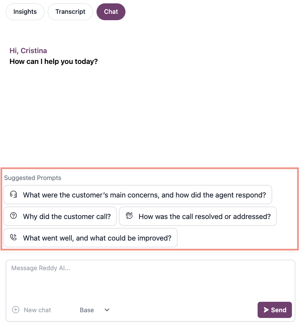The image size is (302, 325).
Task: Click the customer's main concerns suggested prompt
Action: point(138,194)
